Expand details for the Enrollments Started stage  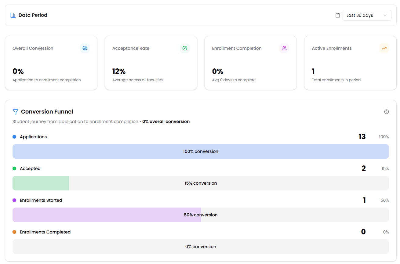[x=41, y=200]
